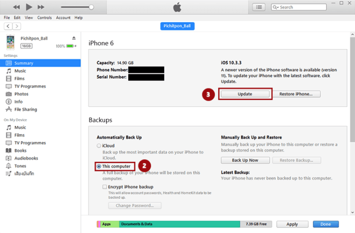Enable Encrypt iPhone backup checkbox
The height and width of the screenshot is (233, 355).
point(104,187)
